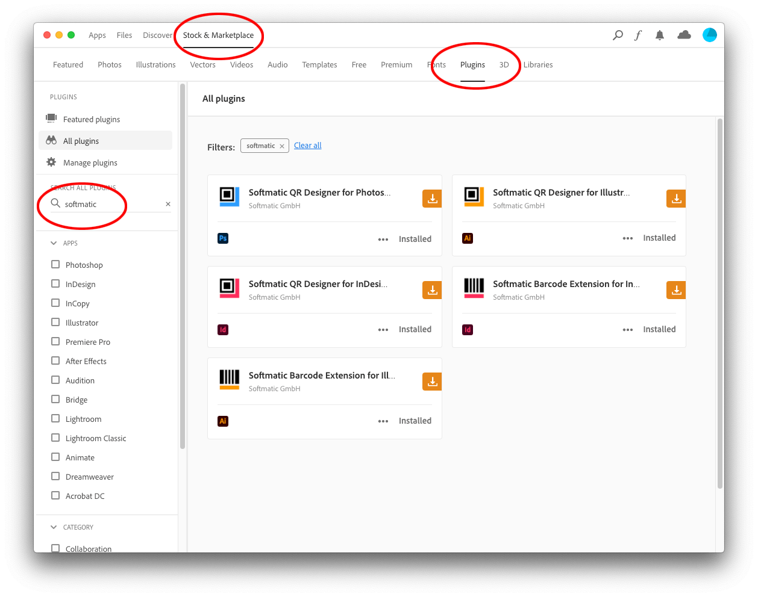Open the Vectors sub-tab
758x597 pixels.
point(202,64)
